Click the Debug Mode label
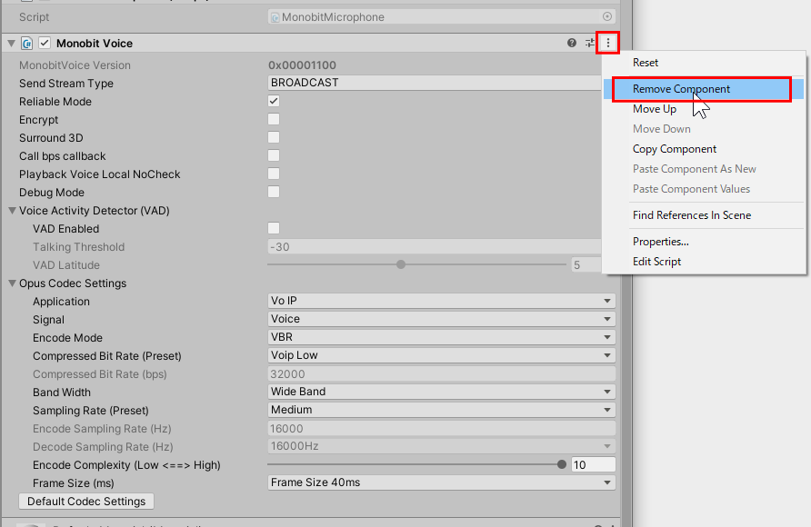Image resolution: width=811 pixels, height=527 pixels. (52, 193)
